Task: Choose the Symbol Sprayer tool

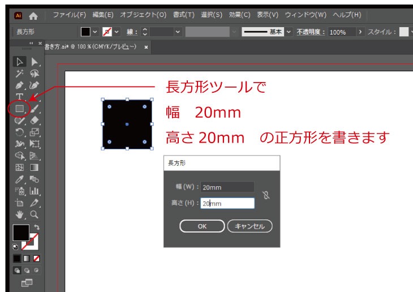Action: pyautogui.click(x=19, y=191)
